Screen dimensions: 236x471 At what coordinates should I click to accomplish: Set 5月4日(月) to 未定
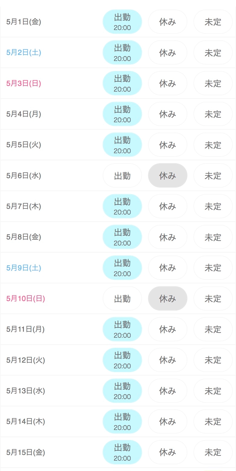click(x=213, y=114)
